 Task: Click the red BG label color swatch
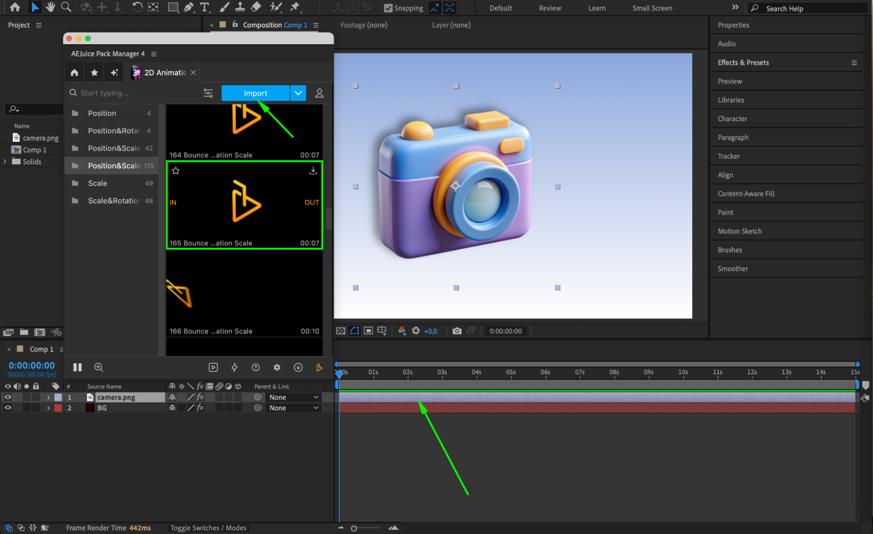58,407
